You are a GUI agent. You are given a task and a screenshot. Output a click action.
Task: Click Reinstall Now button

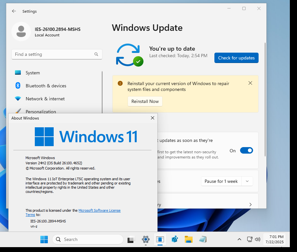[145, 101]
